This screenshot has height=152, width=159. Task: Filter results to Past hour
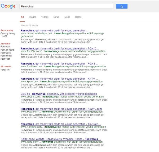[x=5, y=47]
